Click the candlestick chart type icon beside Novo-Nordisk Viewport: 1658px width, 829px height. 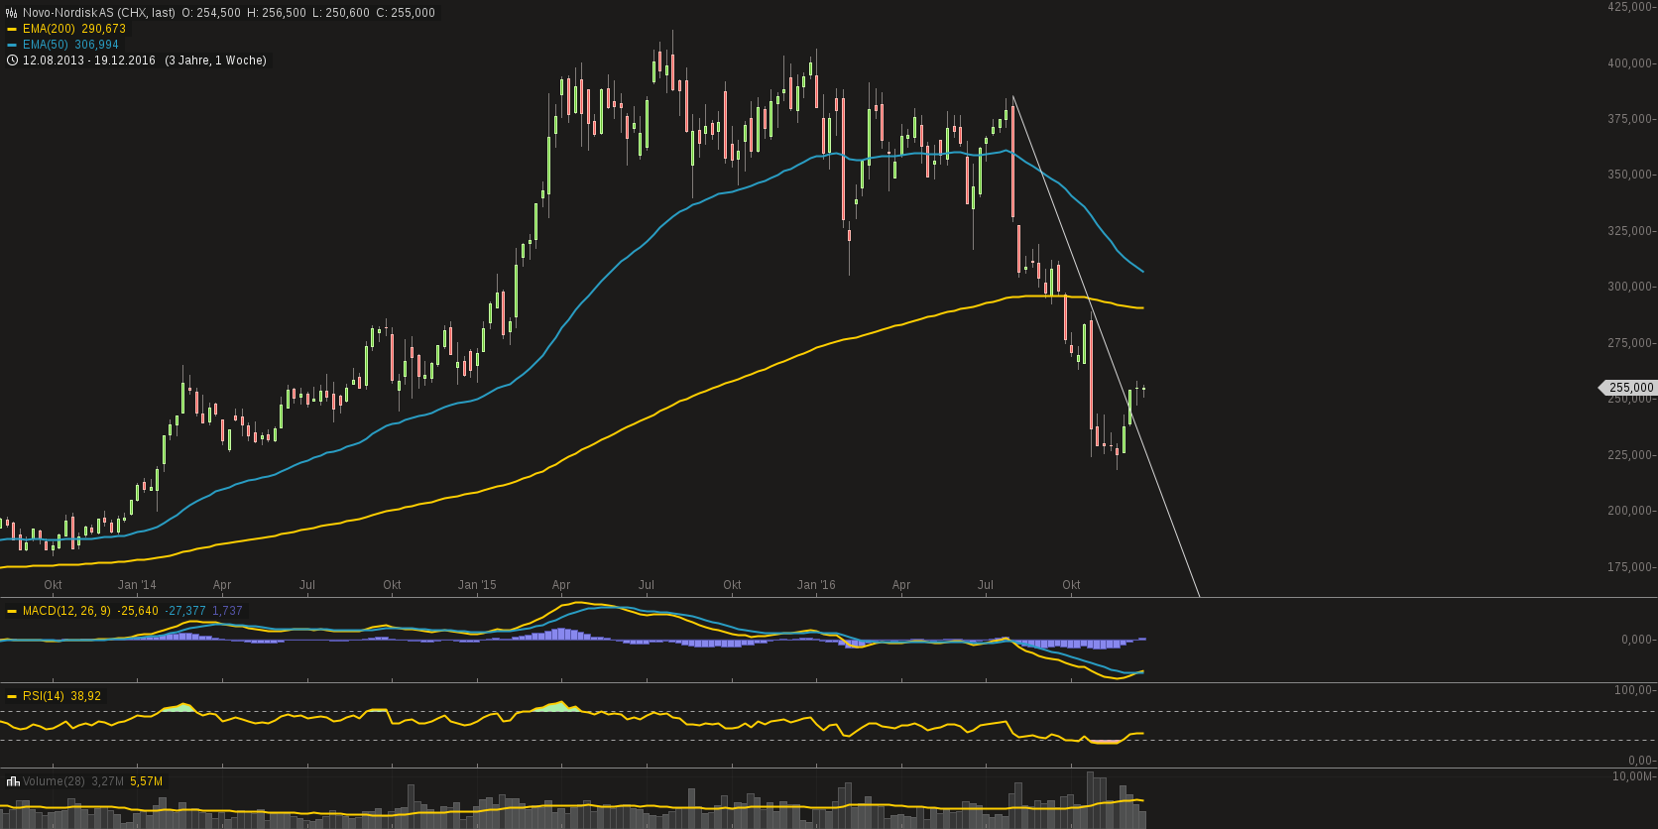pyautogui.click(x=12, y=13)
